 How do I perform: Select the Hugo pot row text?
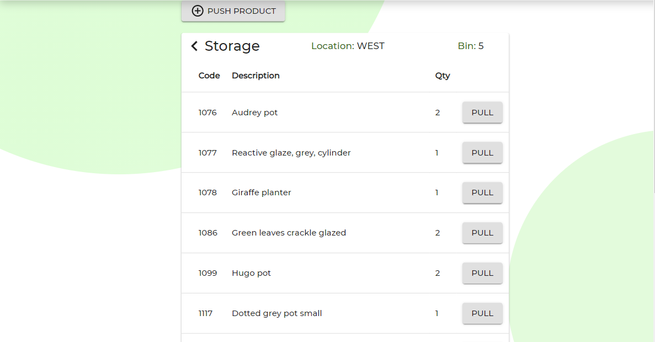click(x=251, y=273)
